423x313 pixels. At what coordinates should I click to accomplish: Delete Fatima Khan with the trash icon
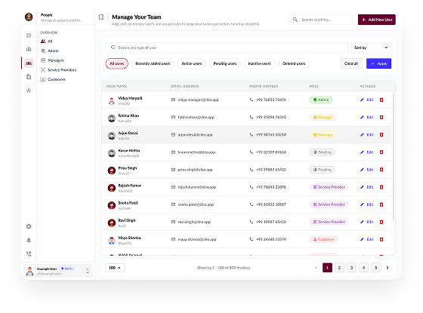click(381, 118)
